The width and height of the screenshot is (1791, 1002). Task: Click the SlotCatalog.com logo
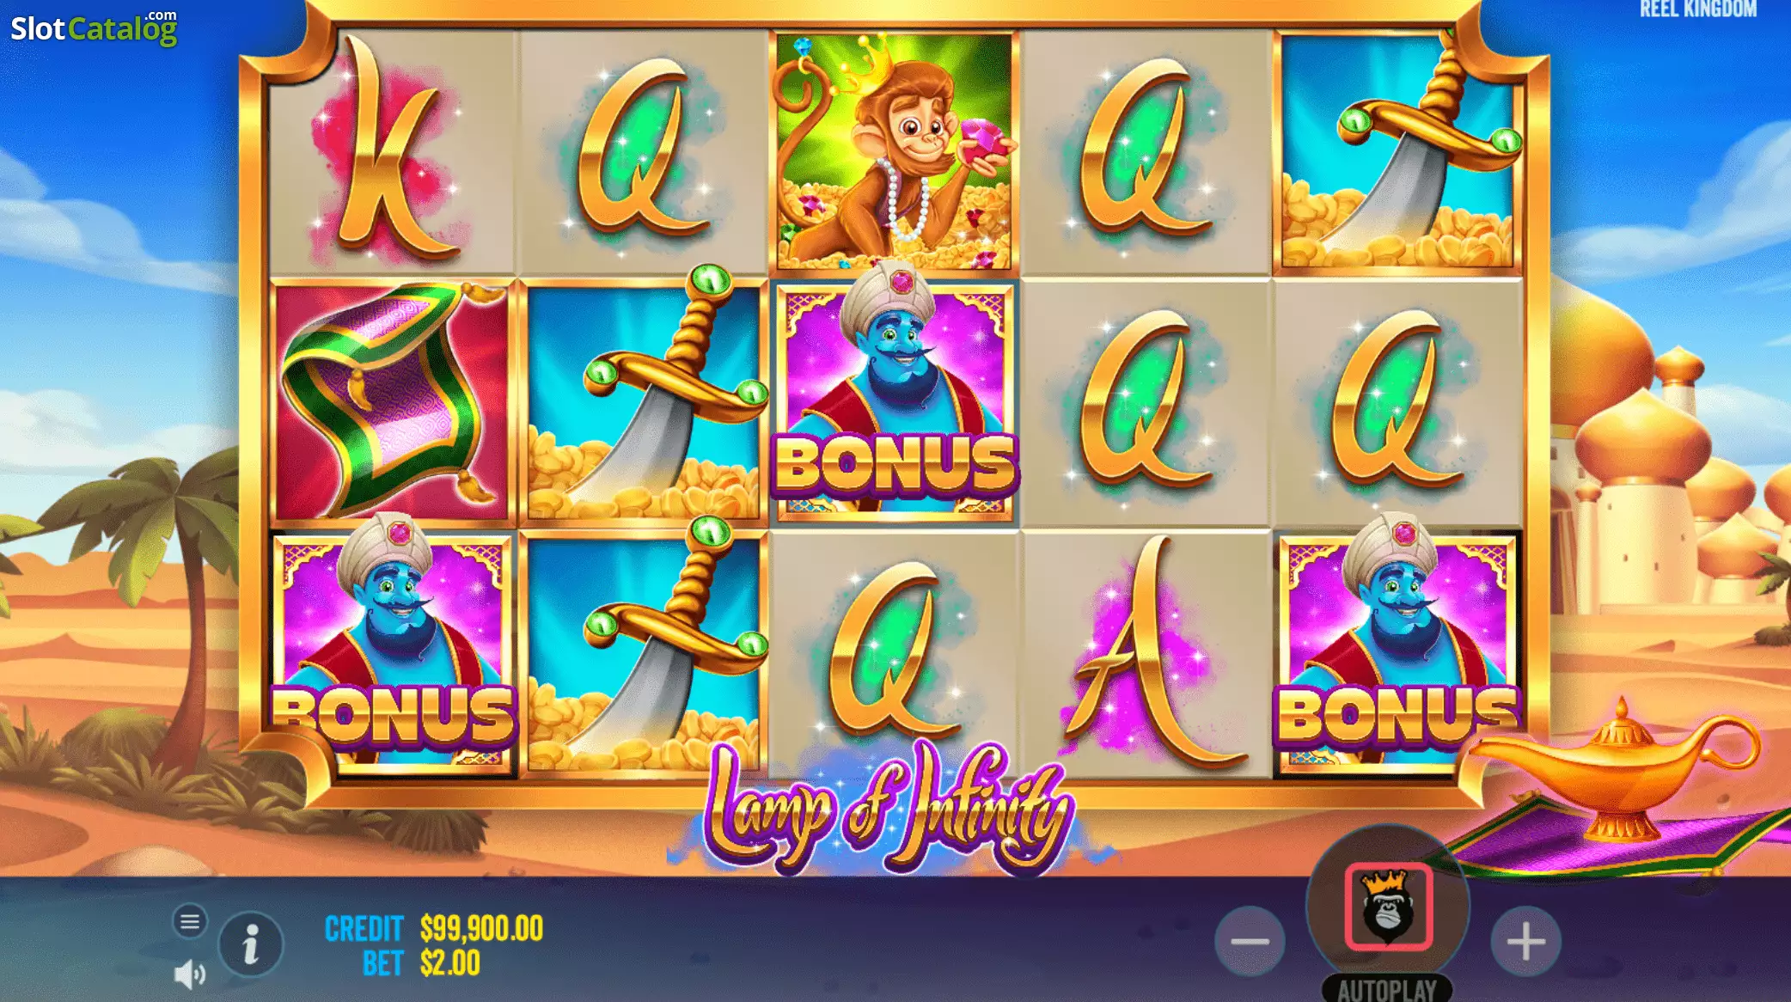pyautogui.click(x=94, y=27)
